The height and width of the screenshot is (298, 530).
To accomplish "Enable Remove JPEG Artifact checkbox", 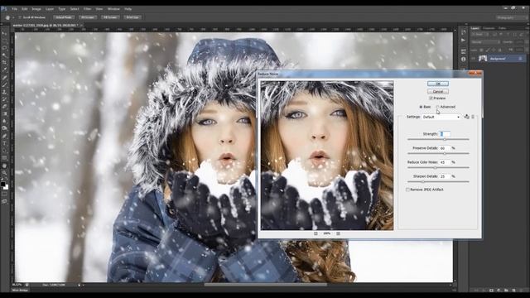I will coord(408,190).
